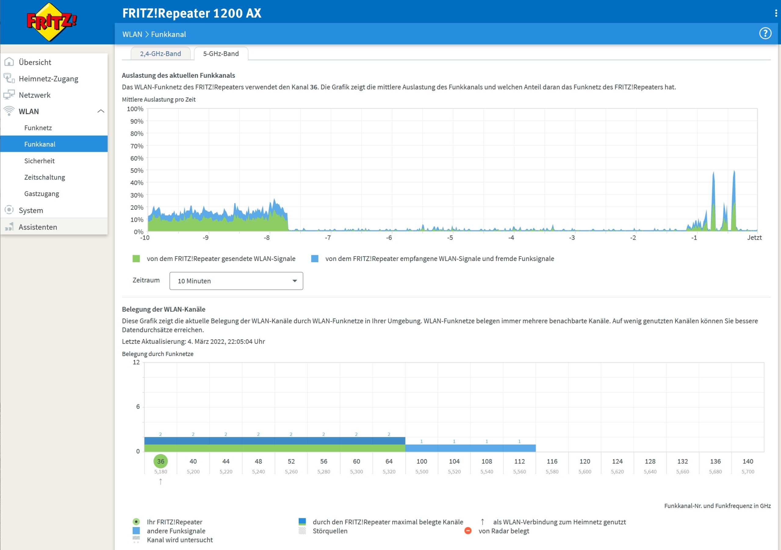The image size is (781, 550).
Task: Click the Ihr FRITZ!Repeater legend icon
Action: [136, 521]
